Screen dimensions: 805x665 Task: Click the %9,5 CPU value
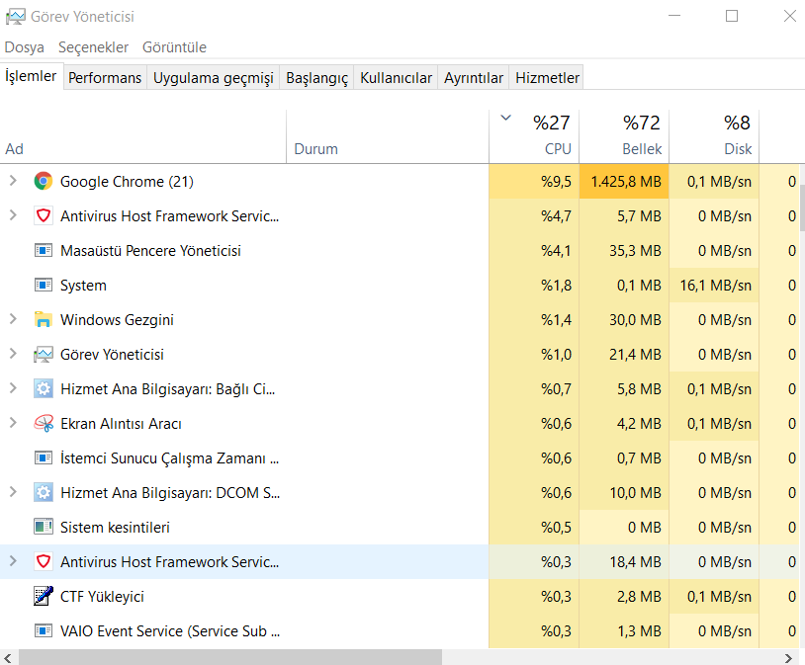coord(556,181)
